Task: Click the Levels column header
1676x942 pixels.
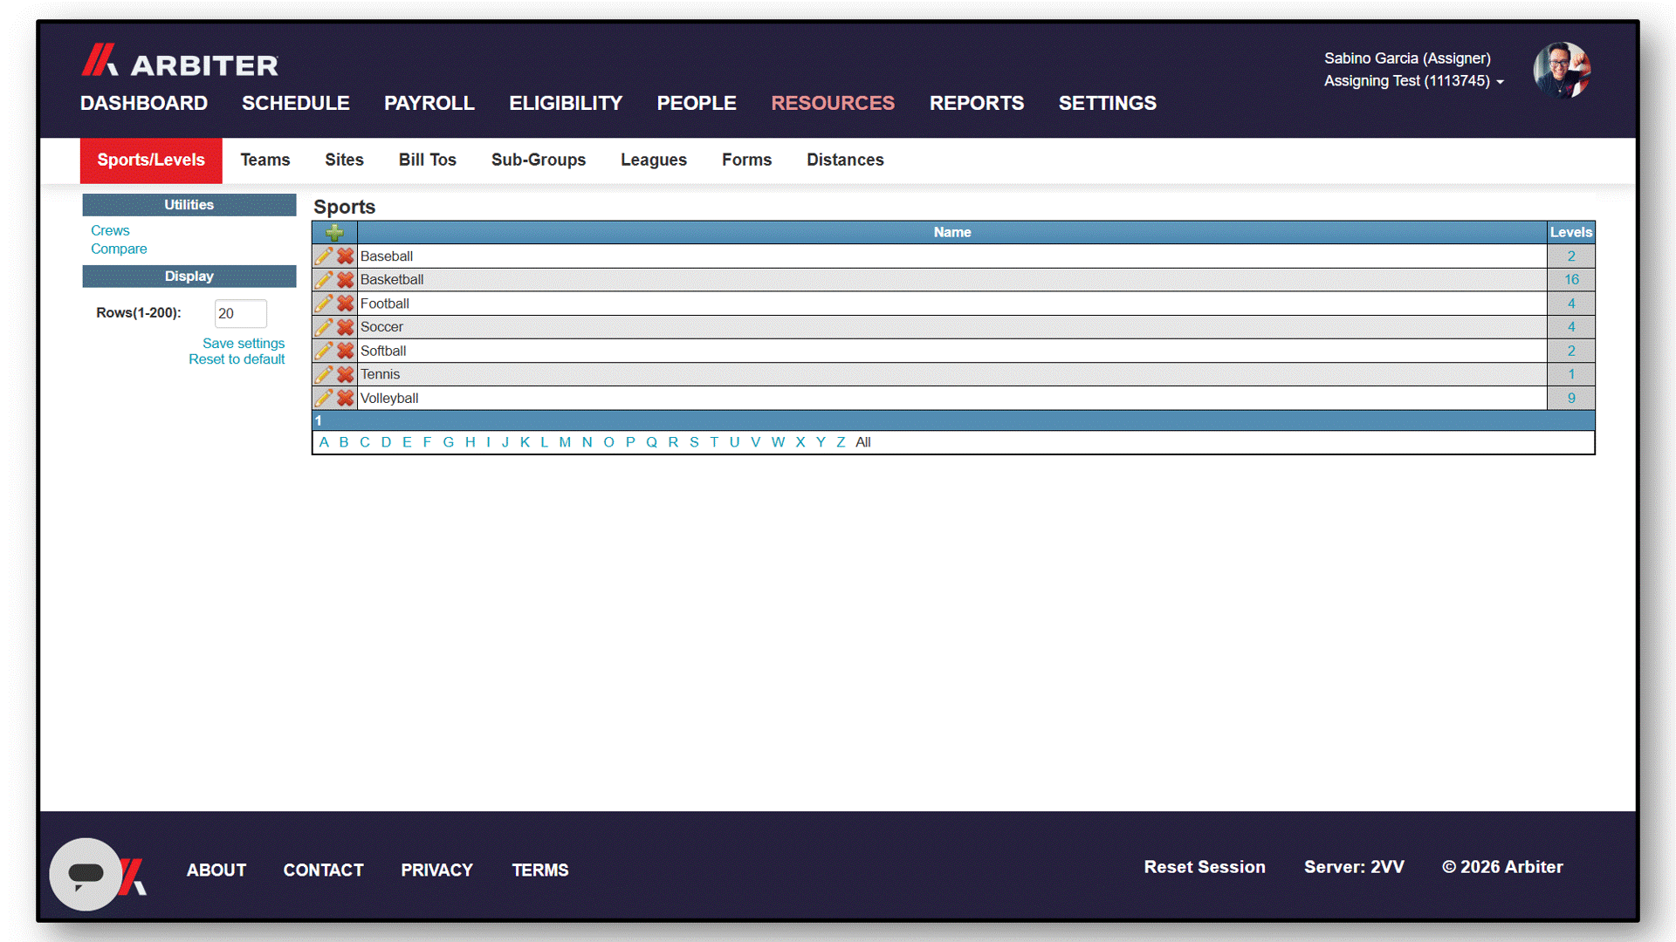Action: tap(1571, 233)
